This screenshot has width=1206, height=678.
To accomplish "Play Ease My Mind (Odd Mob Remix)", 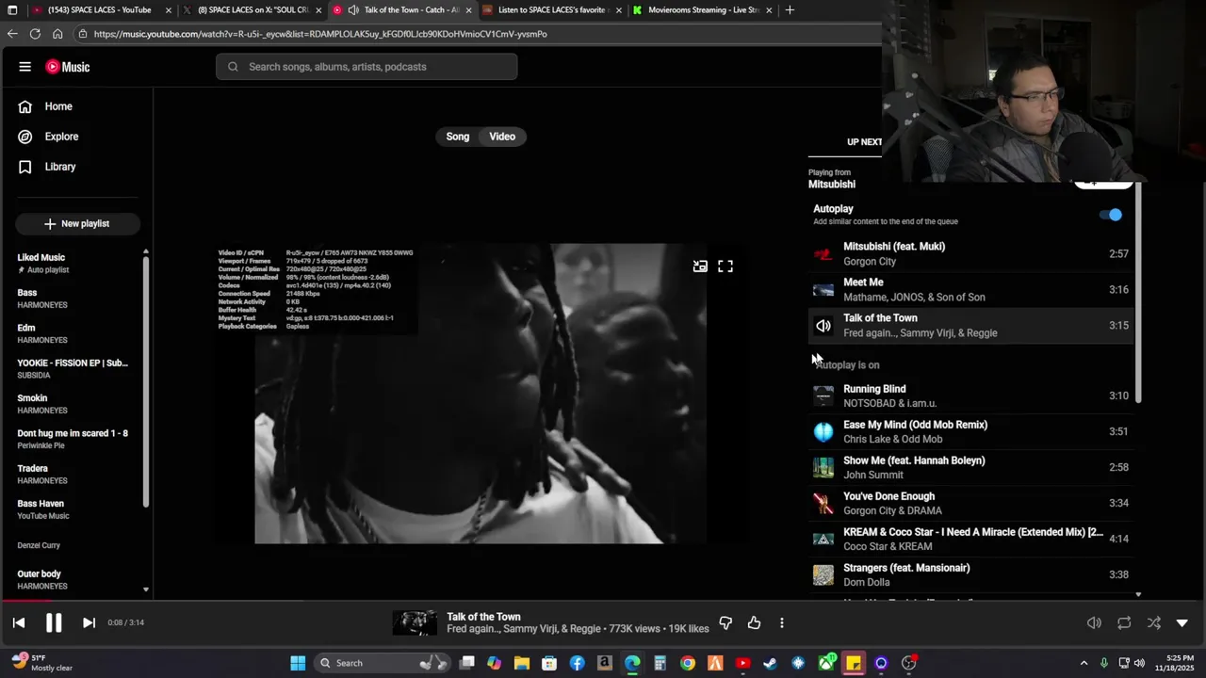I will click(x=970, y=432).
